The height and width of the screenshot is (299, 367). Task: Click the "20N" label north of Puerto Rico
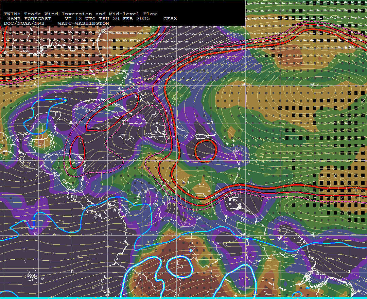(211, 122)
